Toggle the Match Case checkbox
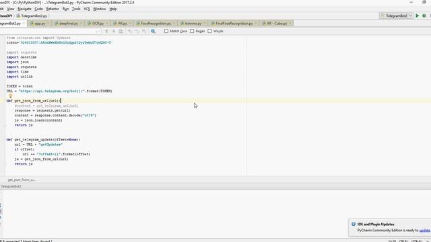The image size is (431, 242). click(x=166, y=31)
